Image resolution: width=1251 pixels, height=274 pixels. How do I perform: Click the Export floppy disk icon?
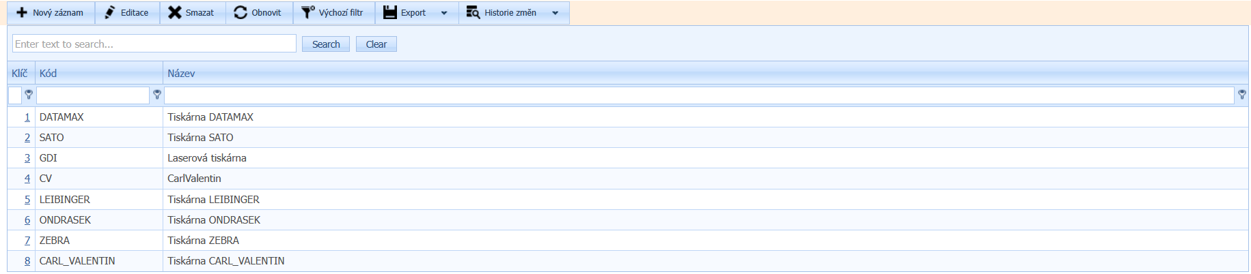pyautogui.click(x=390, y=13)
